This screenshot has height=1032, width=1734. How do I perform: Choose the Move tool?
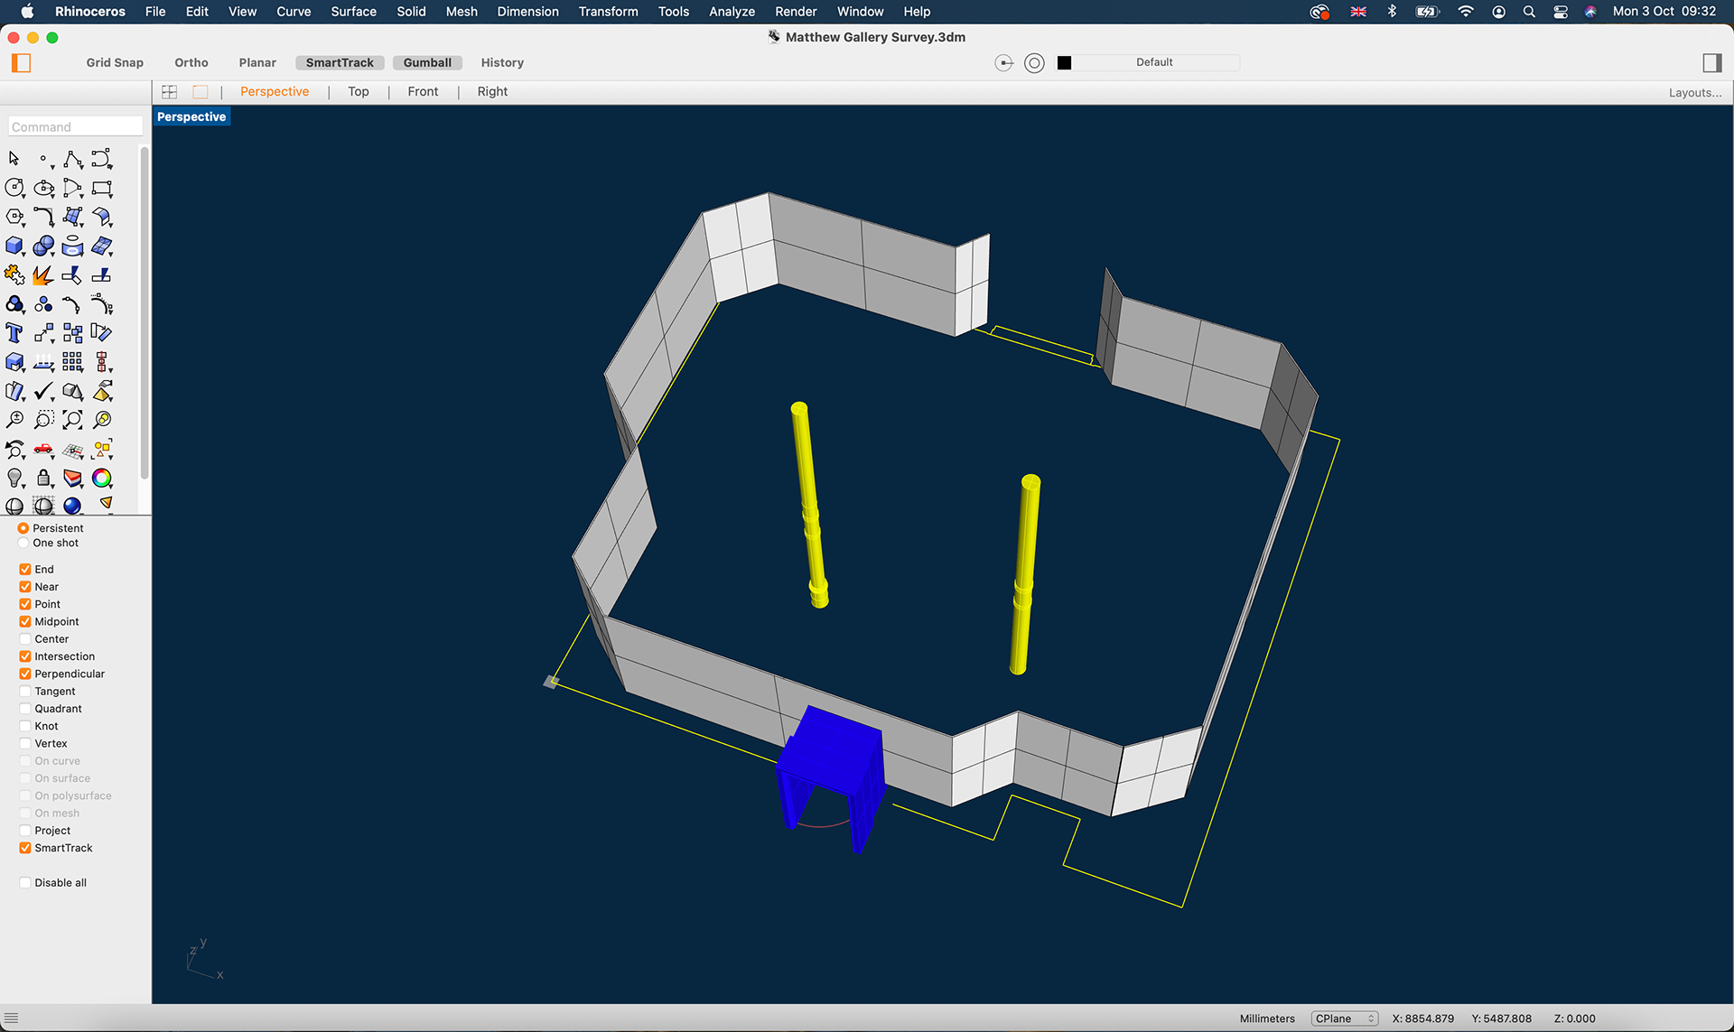[43, 333]
